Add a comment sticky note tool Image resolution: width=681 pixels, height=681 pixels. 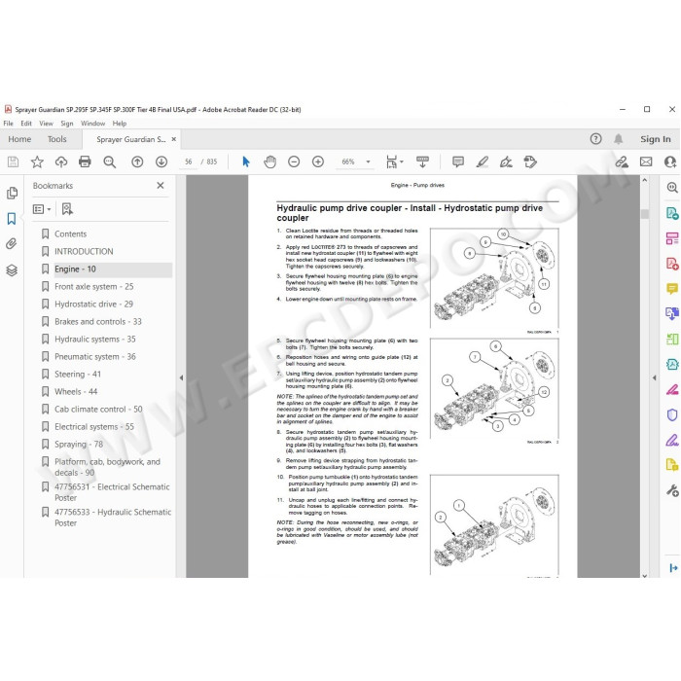click(458, 162)
